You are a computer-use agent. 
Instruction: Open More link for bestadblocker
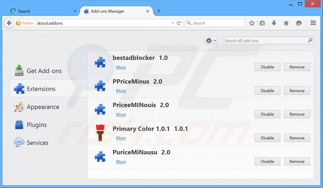121,67
